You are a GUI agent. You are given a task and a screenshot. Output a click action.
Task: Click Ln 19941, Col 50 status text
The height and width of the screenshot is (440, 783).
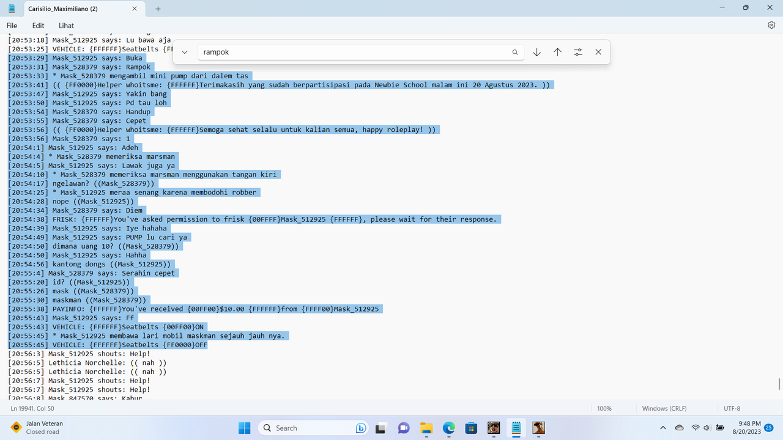click(32, 408)
